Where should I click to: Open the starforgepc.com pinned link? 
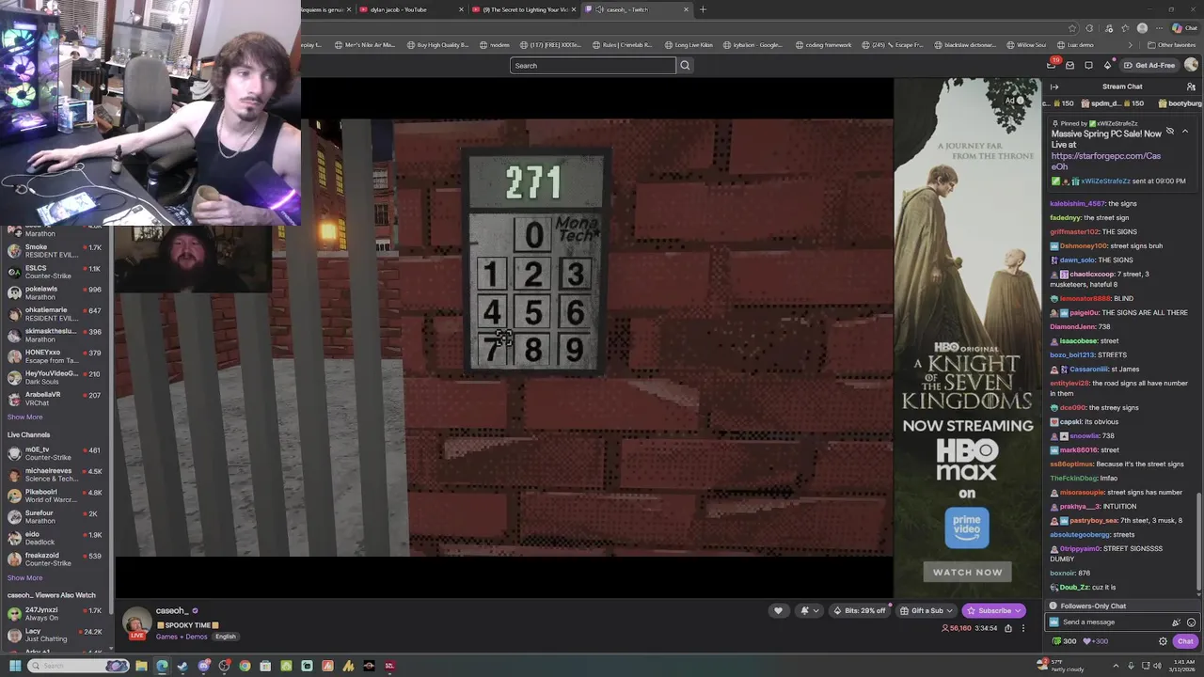[x=1105, y=161]
